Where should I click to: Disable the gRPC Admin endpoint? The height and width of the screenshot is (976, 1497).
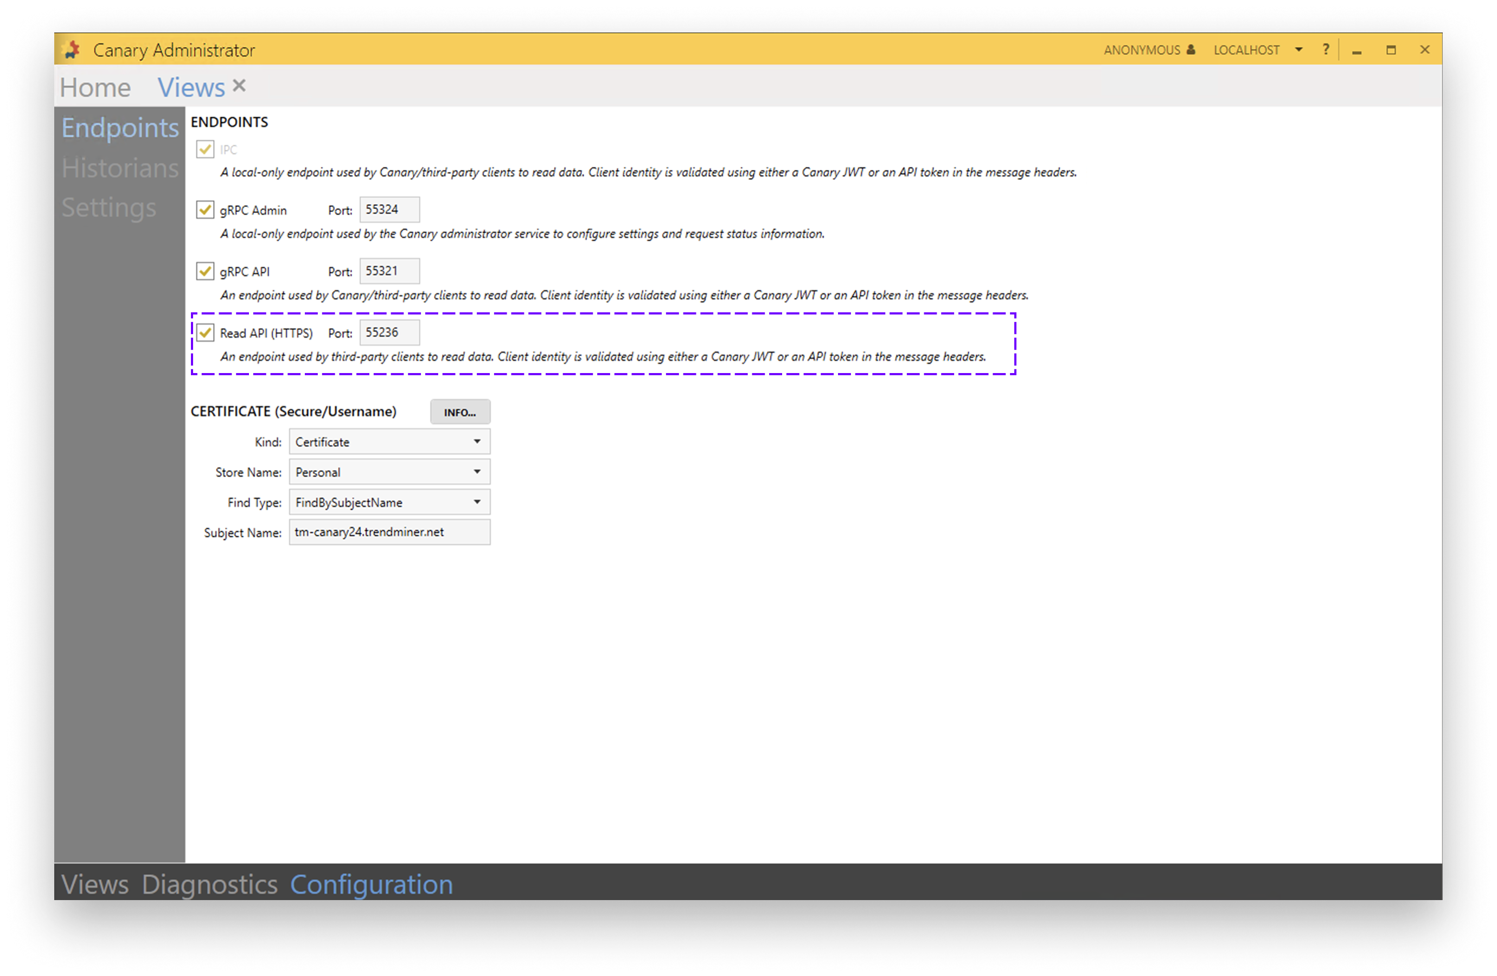(x=204, y=209)
